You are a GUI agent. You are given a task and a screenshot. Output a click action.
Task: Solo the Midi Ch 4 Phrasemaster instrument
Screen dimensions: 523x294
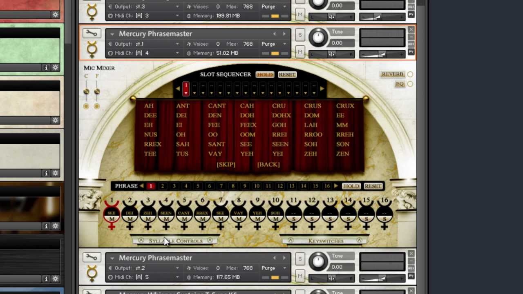coord(300,35)
